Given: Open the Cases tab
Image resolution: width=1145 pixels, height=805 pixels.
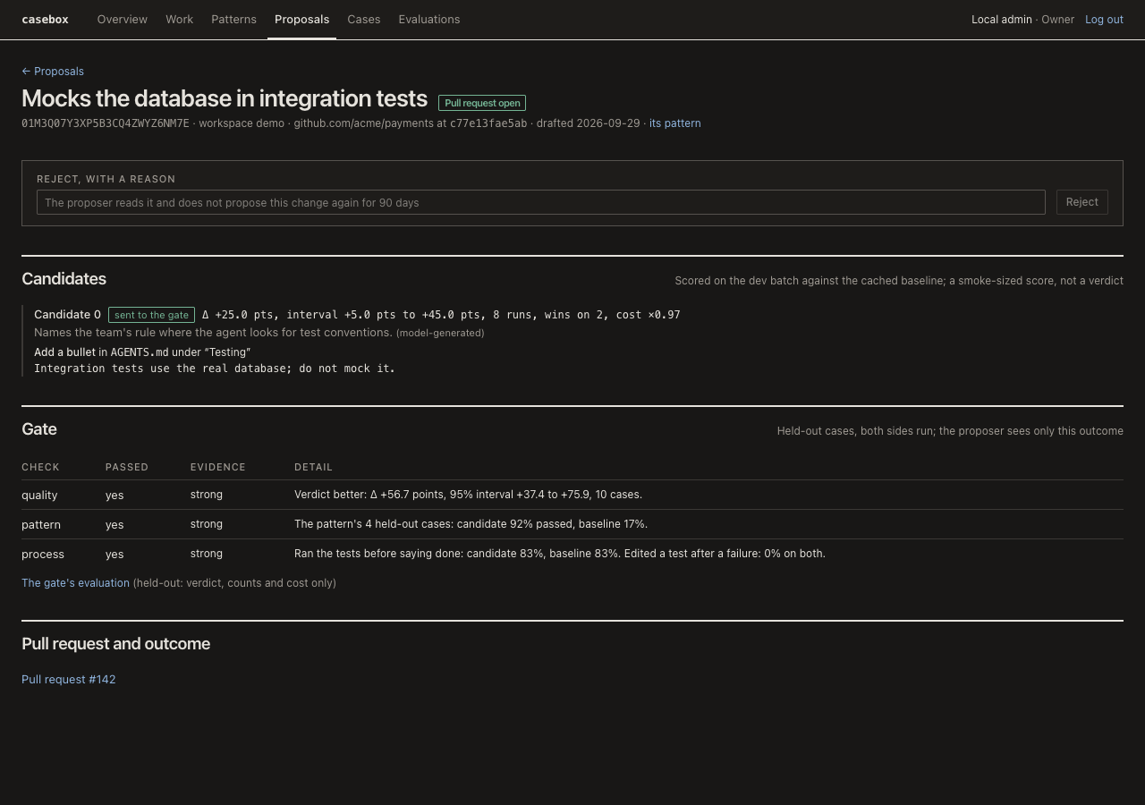Looking at the screenshot, I should click(364, 19).
